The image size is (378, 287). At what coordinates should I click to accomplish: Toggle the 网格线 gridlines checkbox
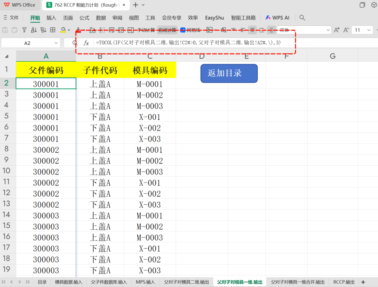183,30
